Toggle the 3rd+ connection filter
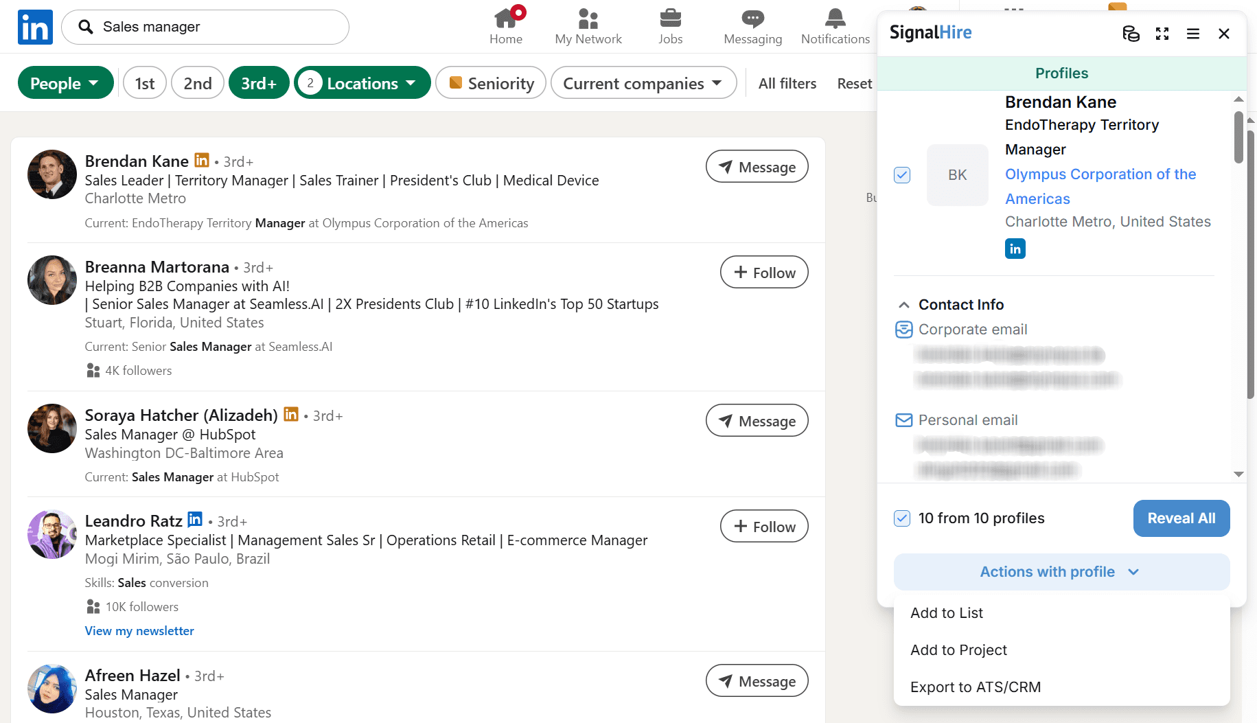The image size is (1257, 723). coord(259,83)
